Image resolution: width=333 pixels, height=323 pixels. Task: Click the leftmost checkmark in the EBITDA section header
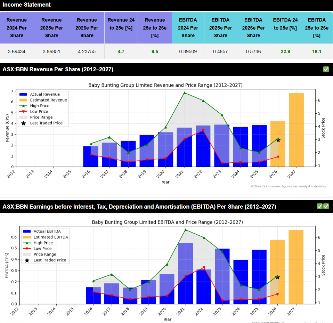(320, 207)
